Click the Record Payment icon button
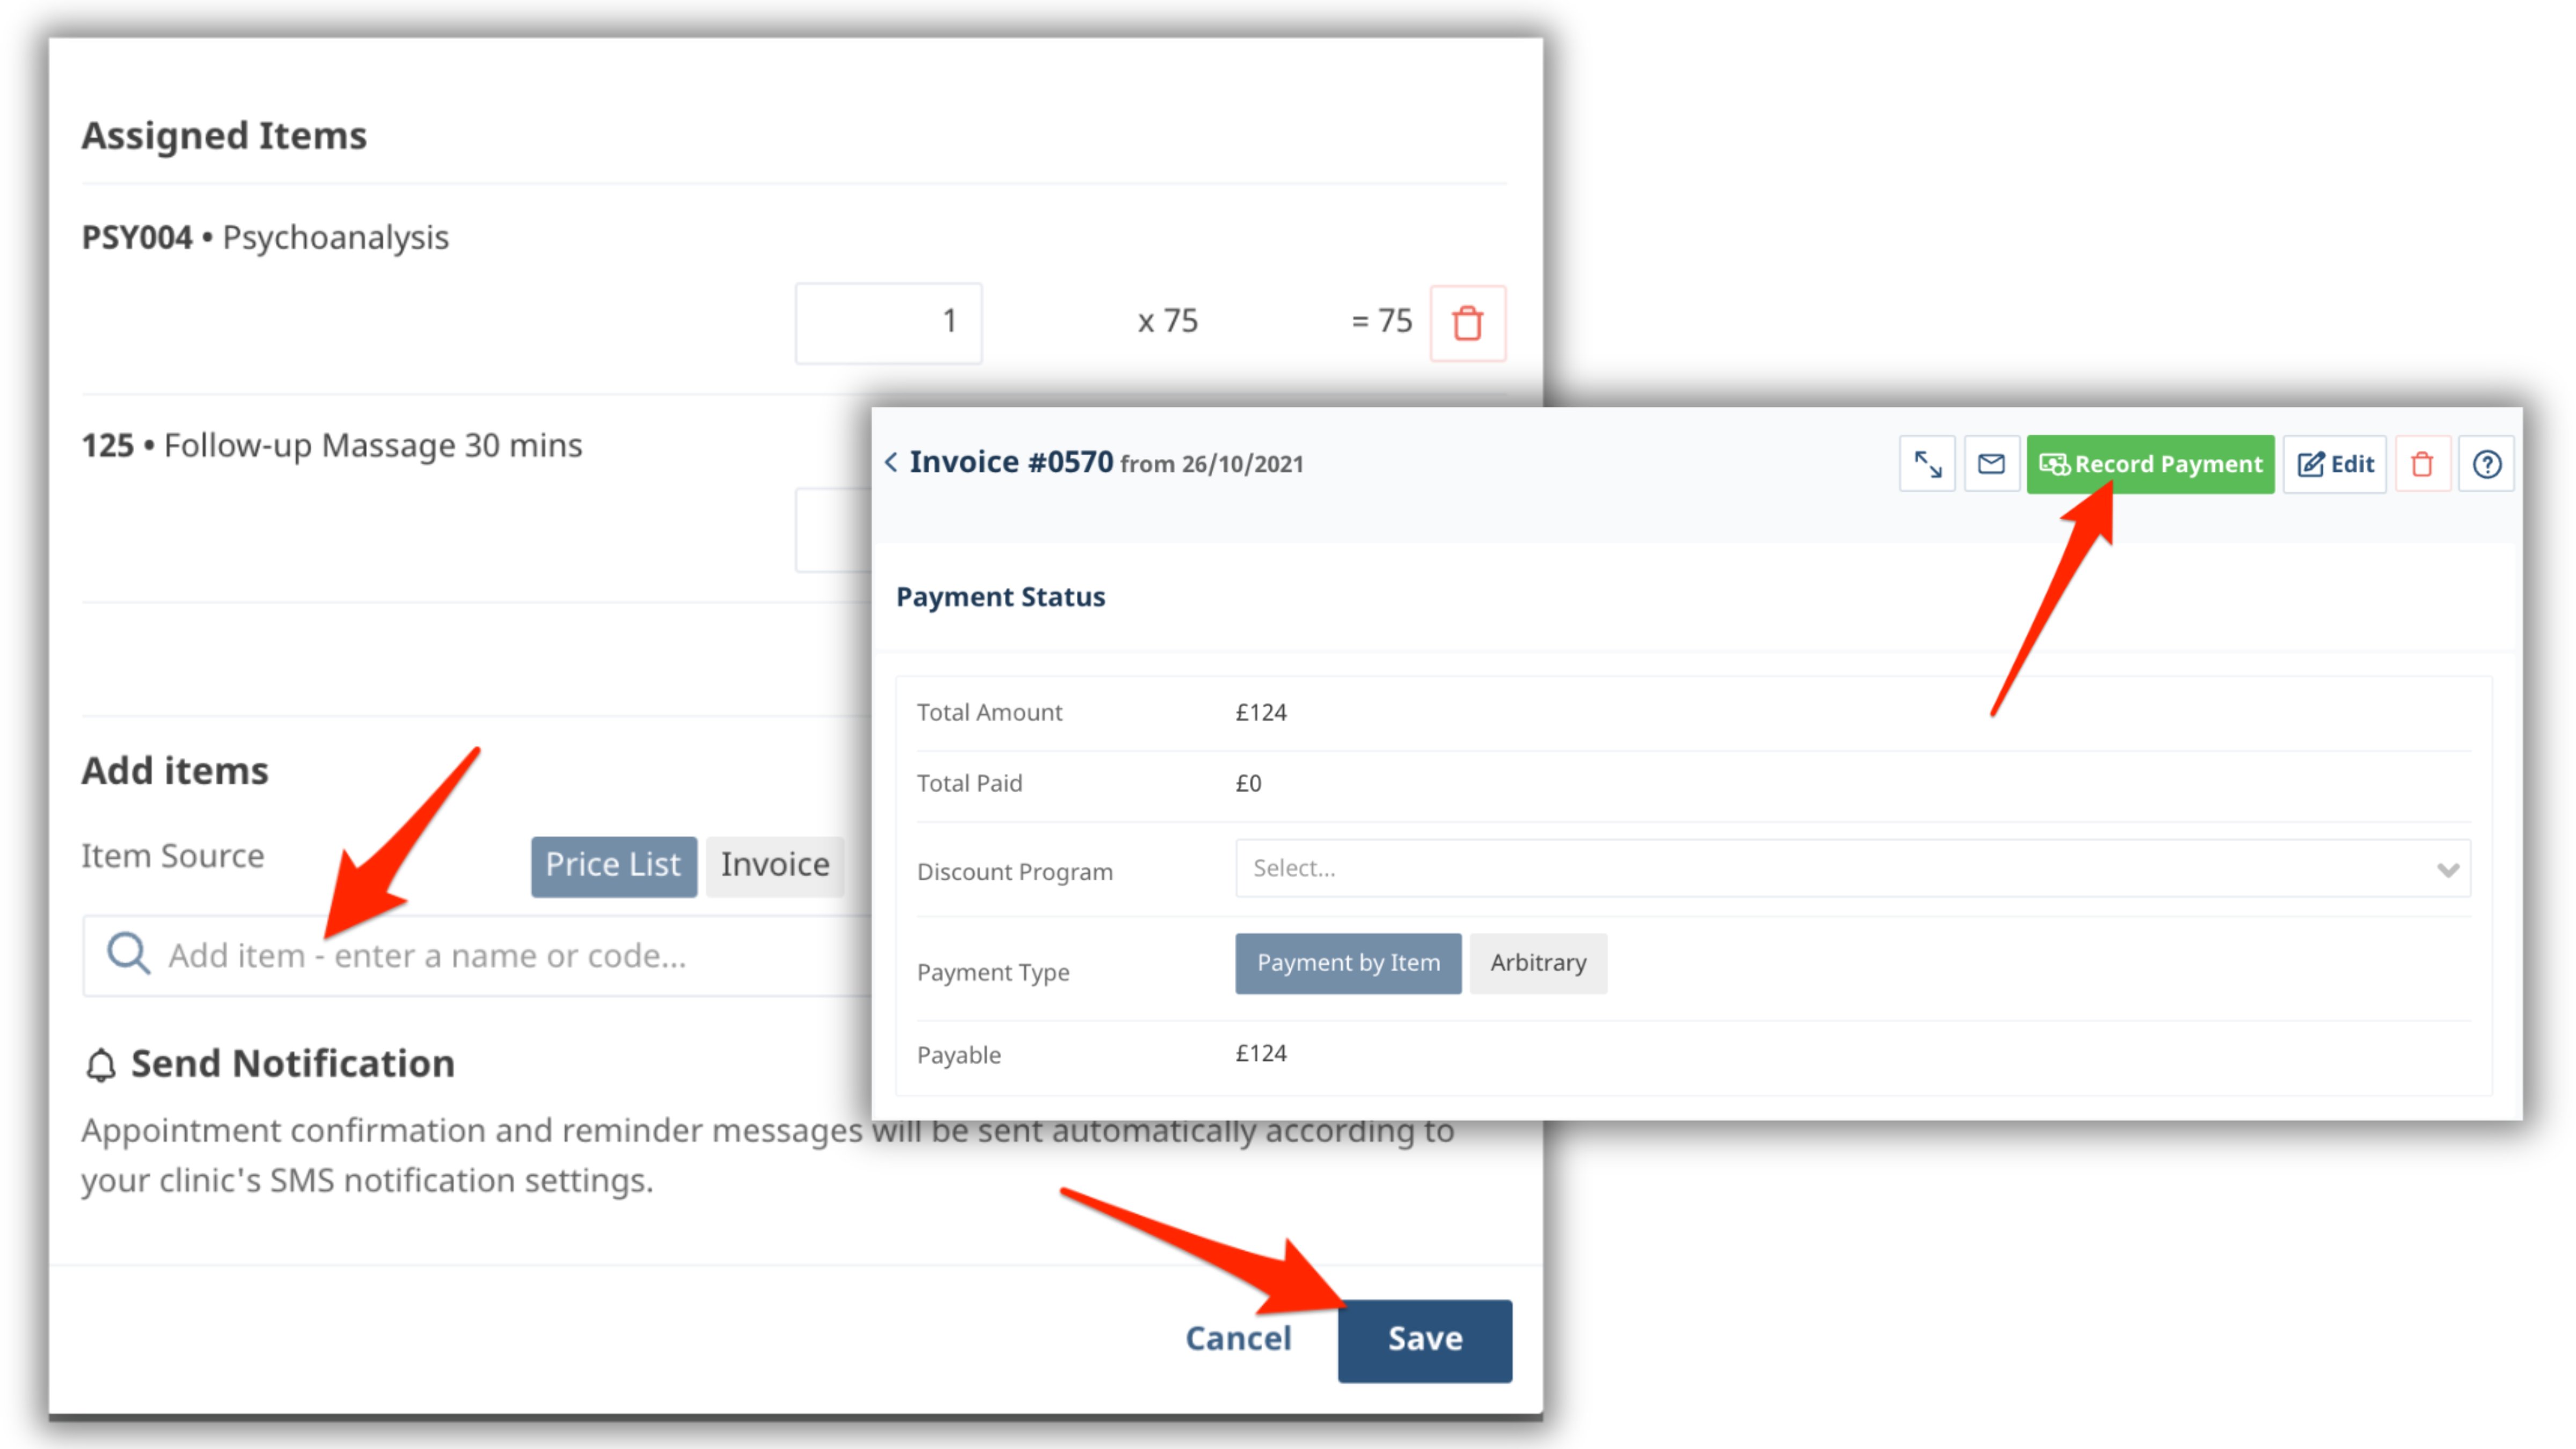 tap(2151, 464)
